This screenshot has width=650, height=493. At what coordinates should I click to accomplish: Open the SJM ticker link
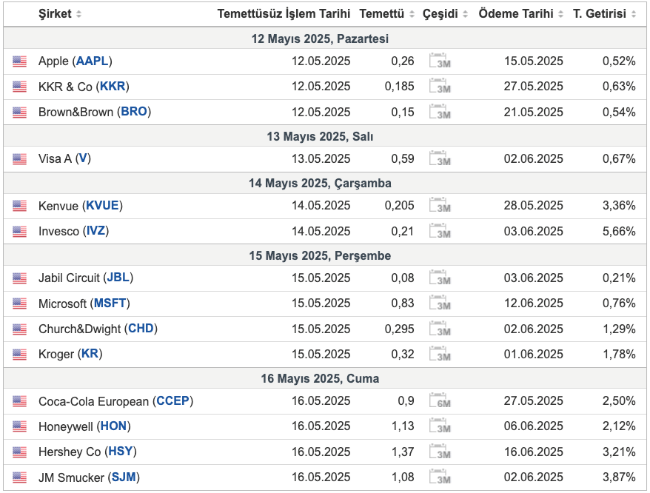tap(124, 477)
